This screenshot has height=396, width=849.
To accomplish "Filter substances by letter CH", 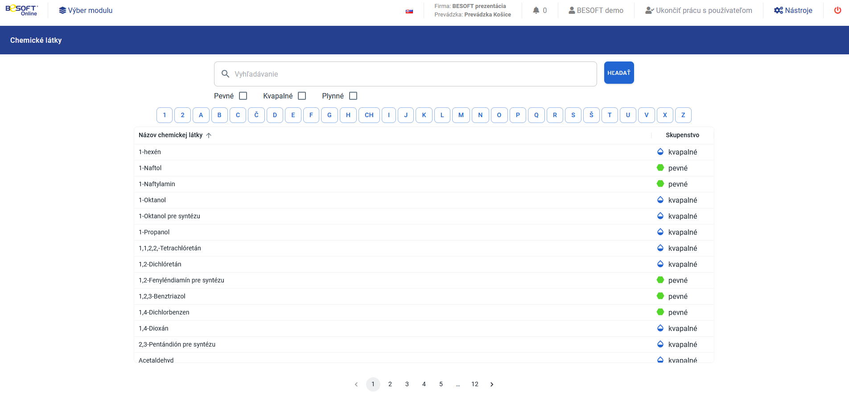I will [x=369, y=115].
